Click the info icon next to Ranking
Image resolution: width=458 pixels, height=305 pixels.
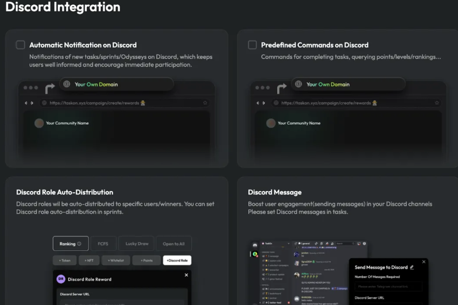pyautogui.click(x=79, y=244)
